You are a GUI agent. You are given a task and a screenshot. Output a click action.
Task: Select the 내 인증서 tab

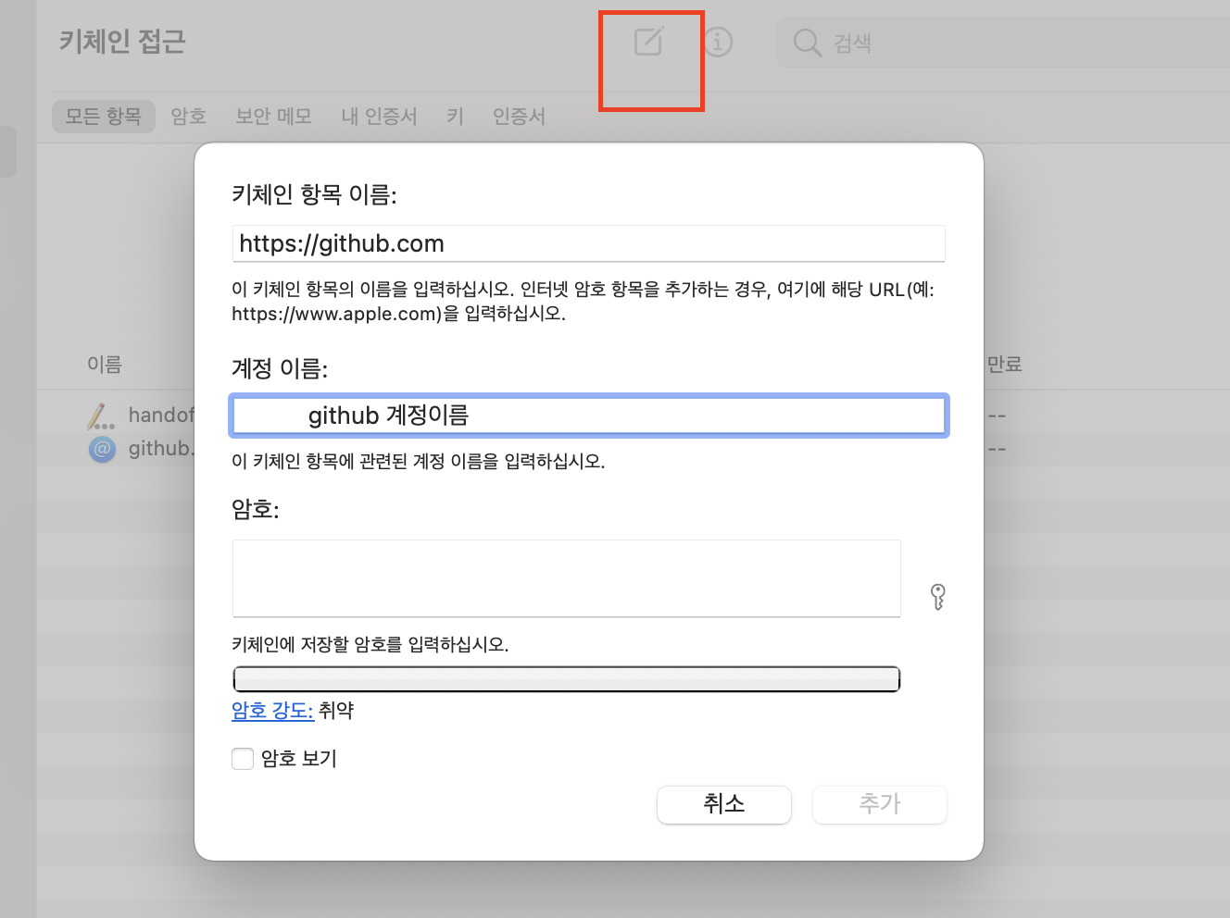click(379, 117)
